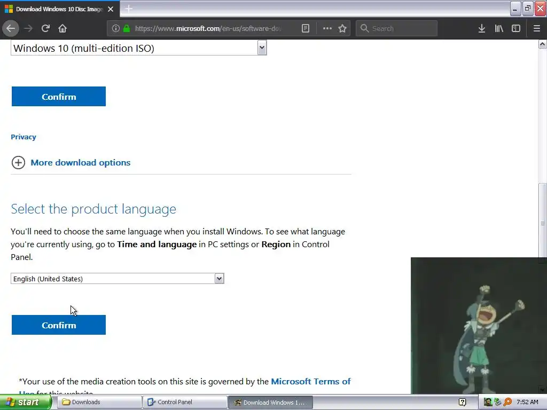Viewport: 547px width, 410px height.
Task: Close the Download Windows 10 Disc Image tab
Action: (x=111, y=9)
